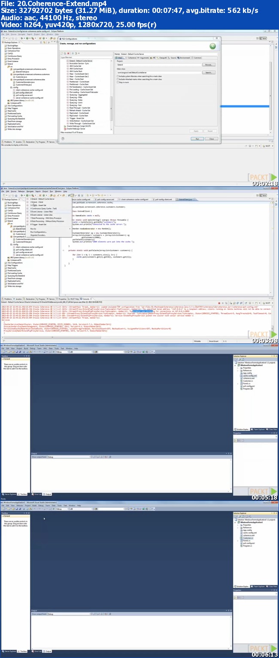Click New launch configuration icon in the Run Configurations toolbar
This screenshot has width=279, height=658.
coord(62,53)
